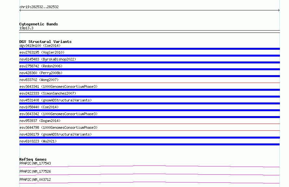Click the magenta line under PPAP2C|NM_003712

(149, 182)
